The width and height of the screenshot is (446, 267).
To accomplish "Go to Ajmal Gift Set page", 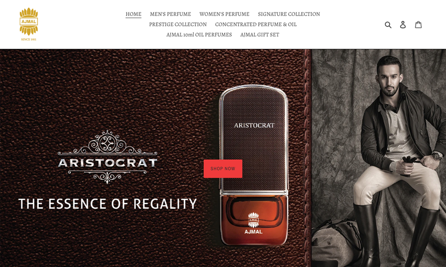I will click(x=260, y=35).
